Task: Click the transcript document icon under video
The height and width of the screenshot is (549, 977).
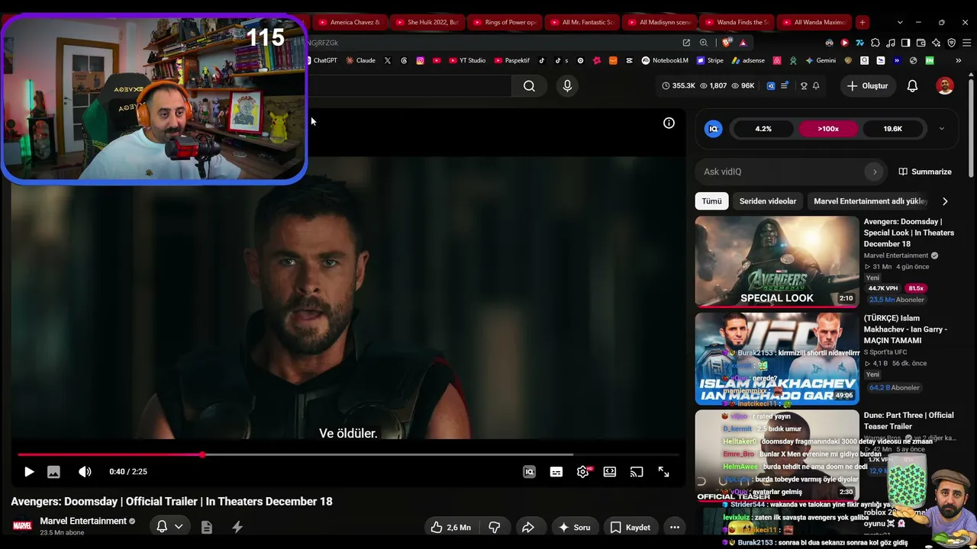Action: click(206, 527)
